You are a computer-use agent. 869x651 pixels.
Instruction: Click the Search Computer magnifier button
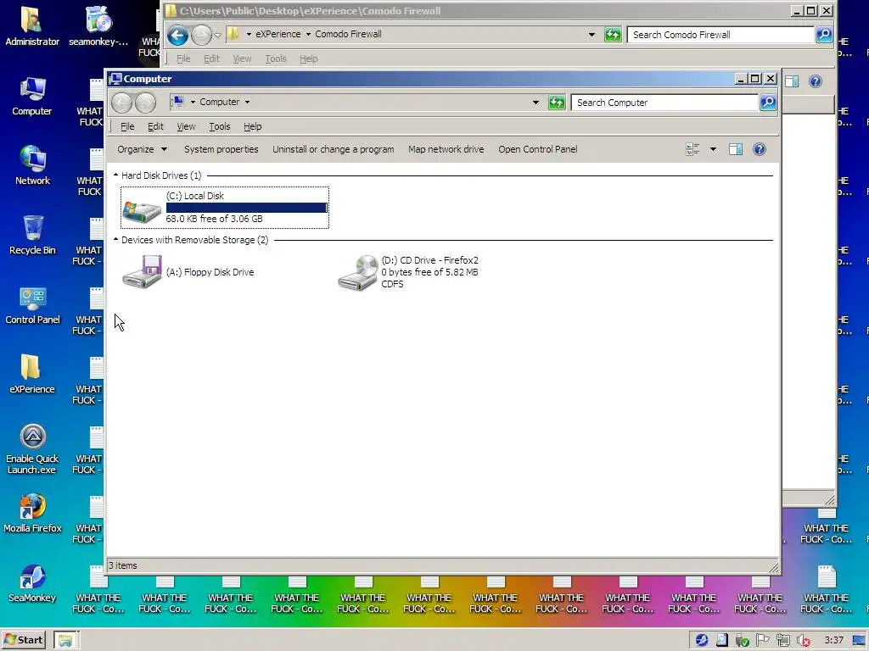(x=768, y=103)
